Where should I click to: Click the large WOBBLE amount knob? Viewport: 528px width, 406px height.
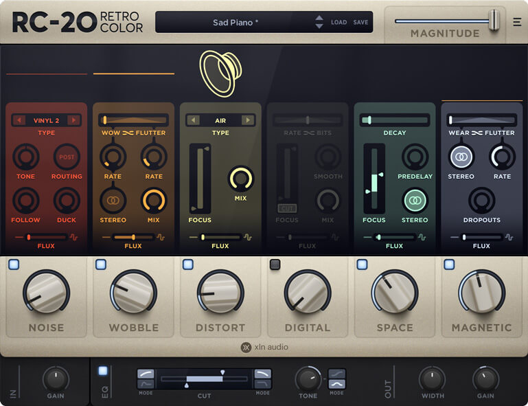pos(134,292)
